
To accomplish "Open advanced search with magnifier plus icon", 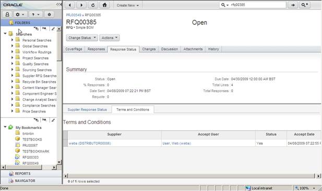I will (305, 5).
